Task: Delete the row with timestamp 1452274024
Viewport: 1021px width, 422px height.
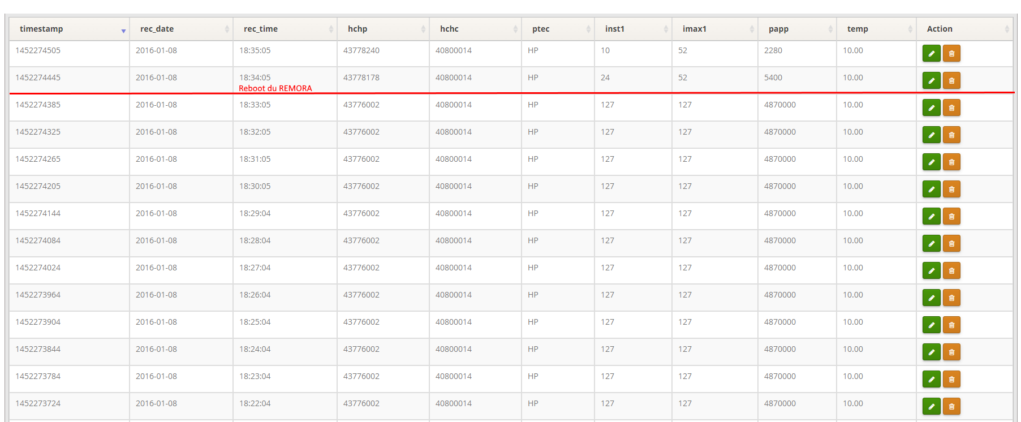Action: click(x=951, y=270)
